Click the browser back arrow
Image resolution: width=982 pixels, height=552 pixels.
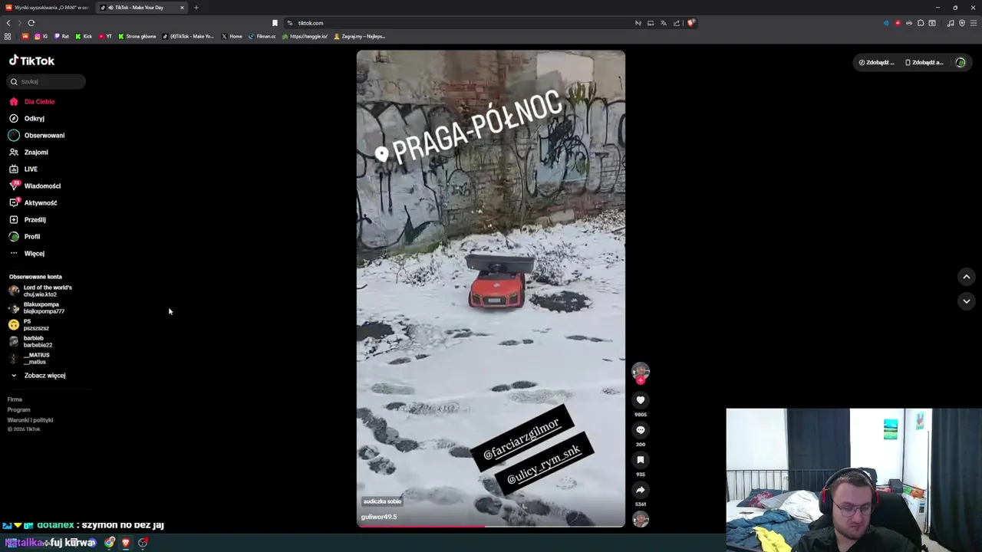pos(8,23)
